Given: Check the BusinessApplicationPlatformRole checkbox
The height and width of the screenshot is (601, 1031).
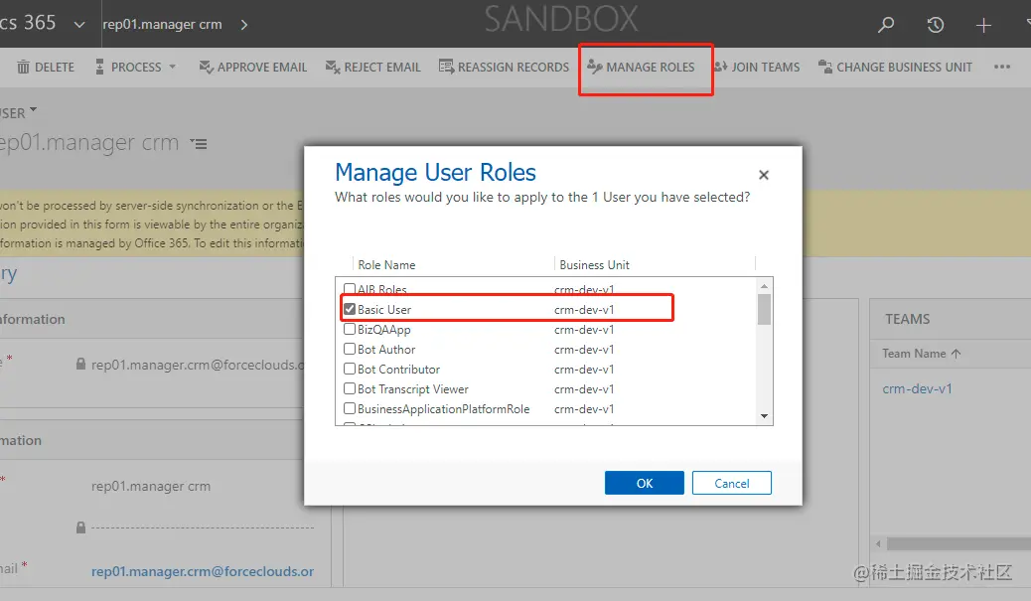Looking at the screenshot, I should point(350,408).
